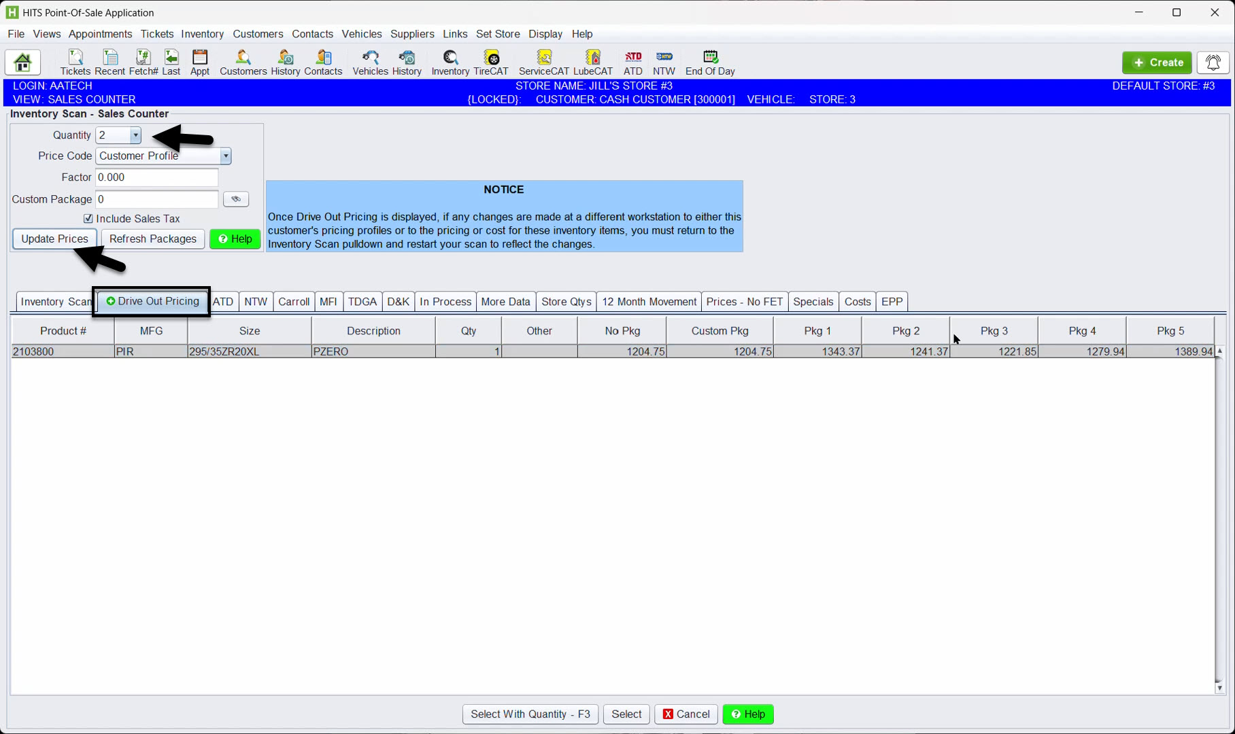1235x734 pixels.
Task: Switch to the Store Qtys tab
Action: [x=566, y=302]
